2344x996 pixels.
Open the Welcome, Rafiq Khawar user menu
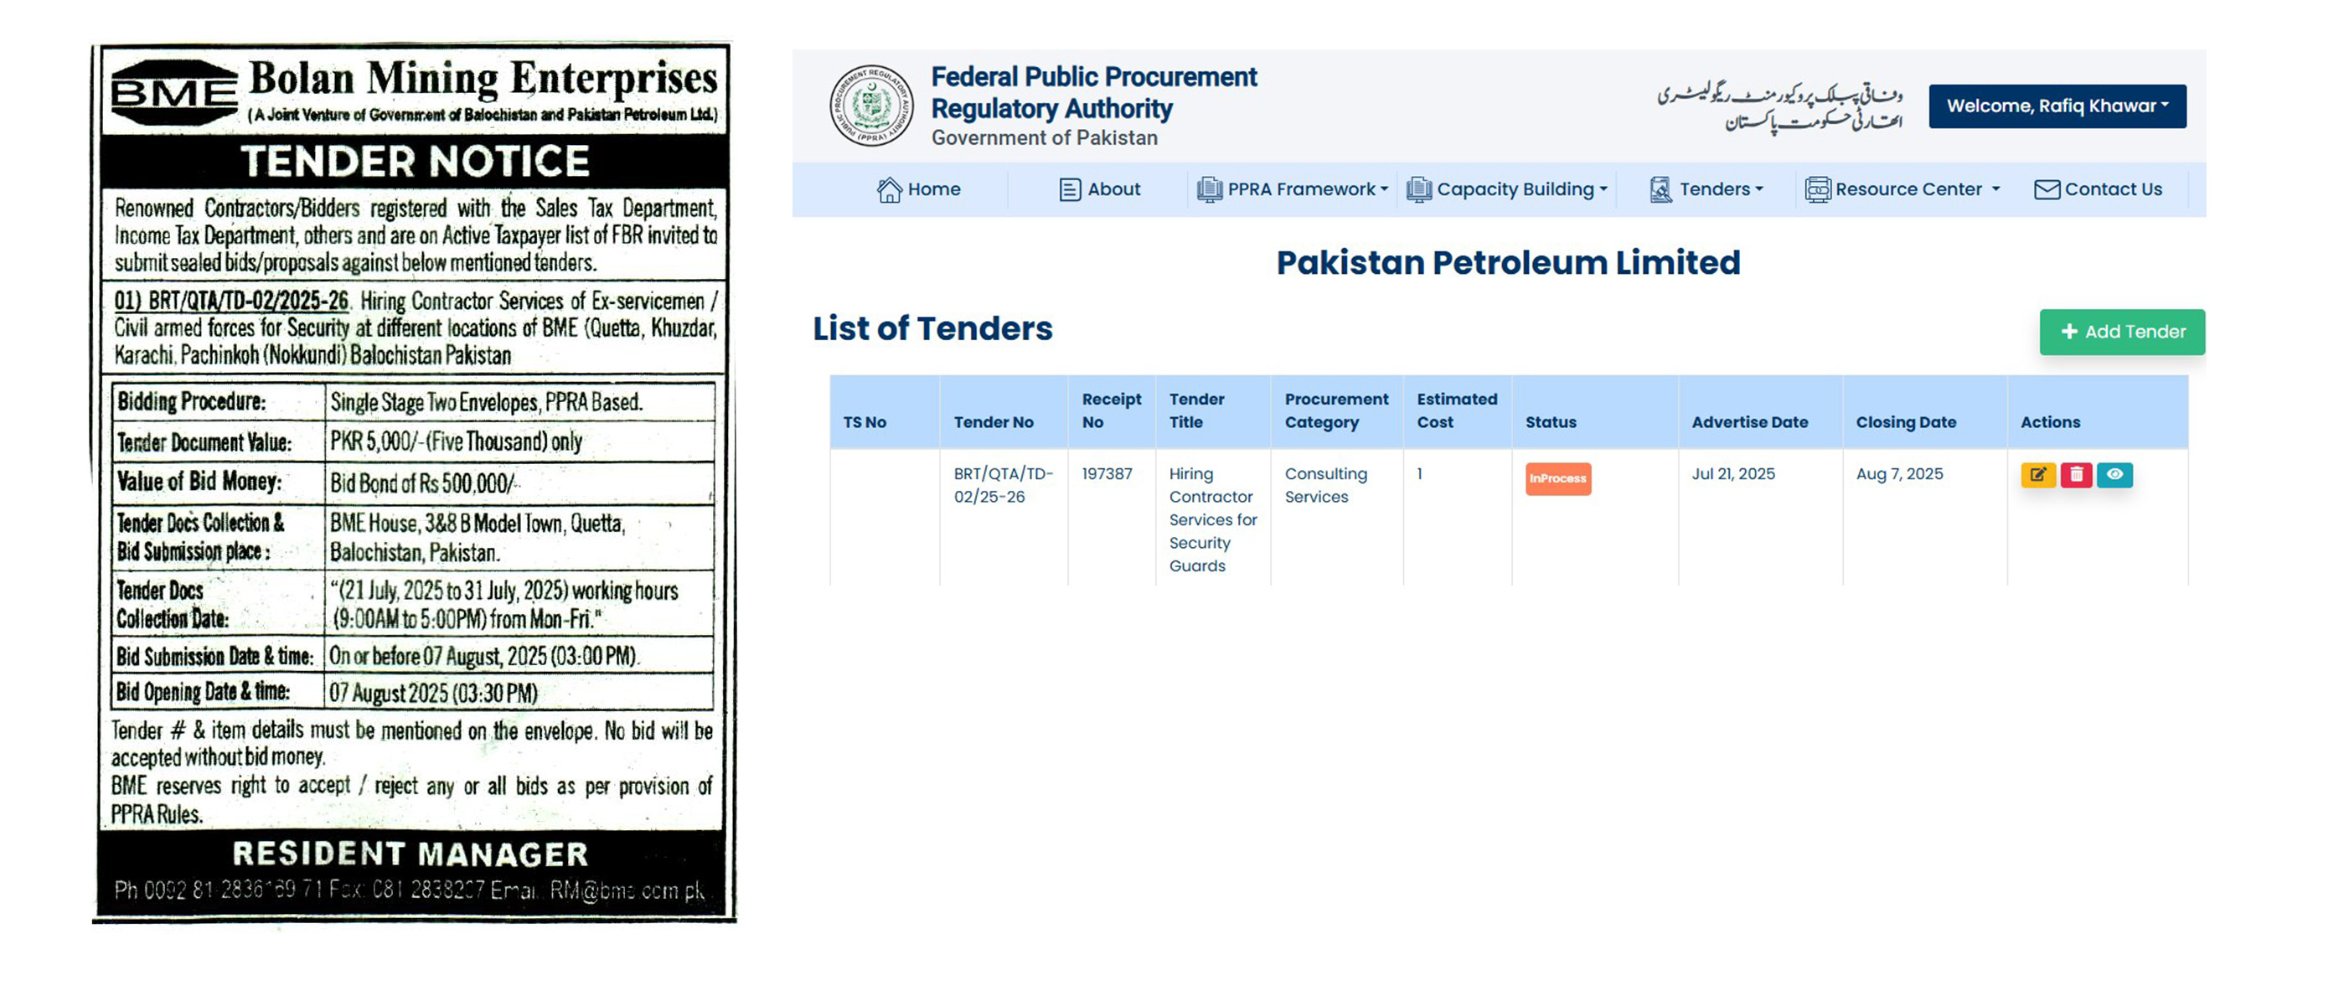[2057, 106]
